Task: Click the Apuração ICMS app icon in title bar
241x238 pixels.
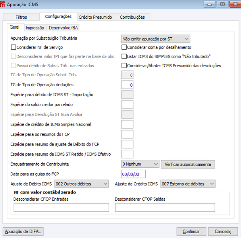Action: click(x=2, y=4)
